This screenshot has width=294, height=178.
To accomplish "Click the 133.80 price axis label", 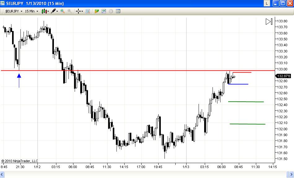I will coord(282,21).
